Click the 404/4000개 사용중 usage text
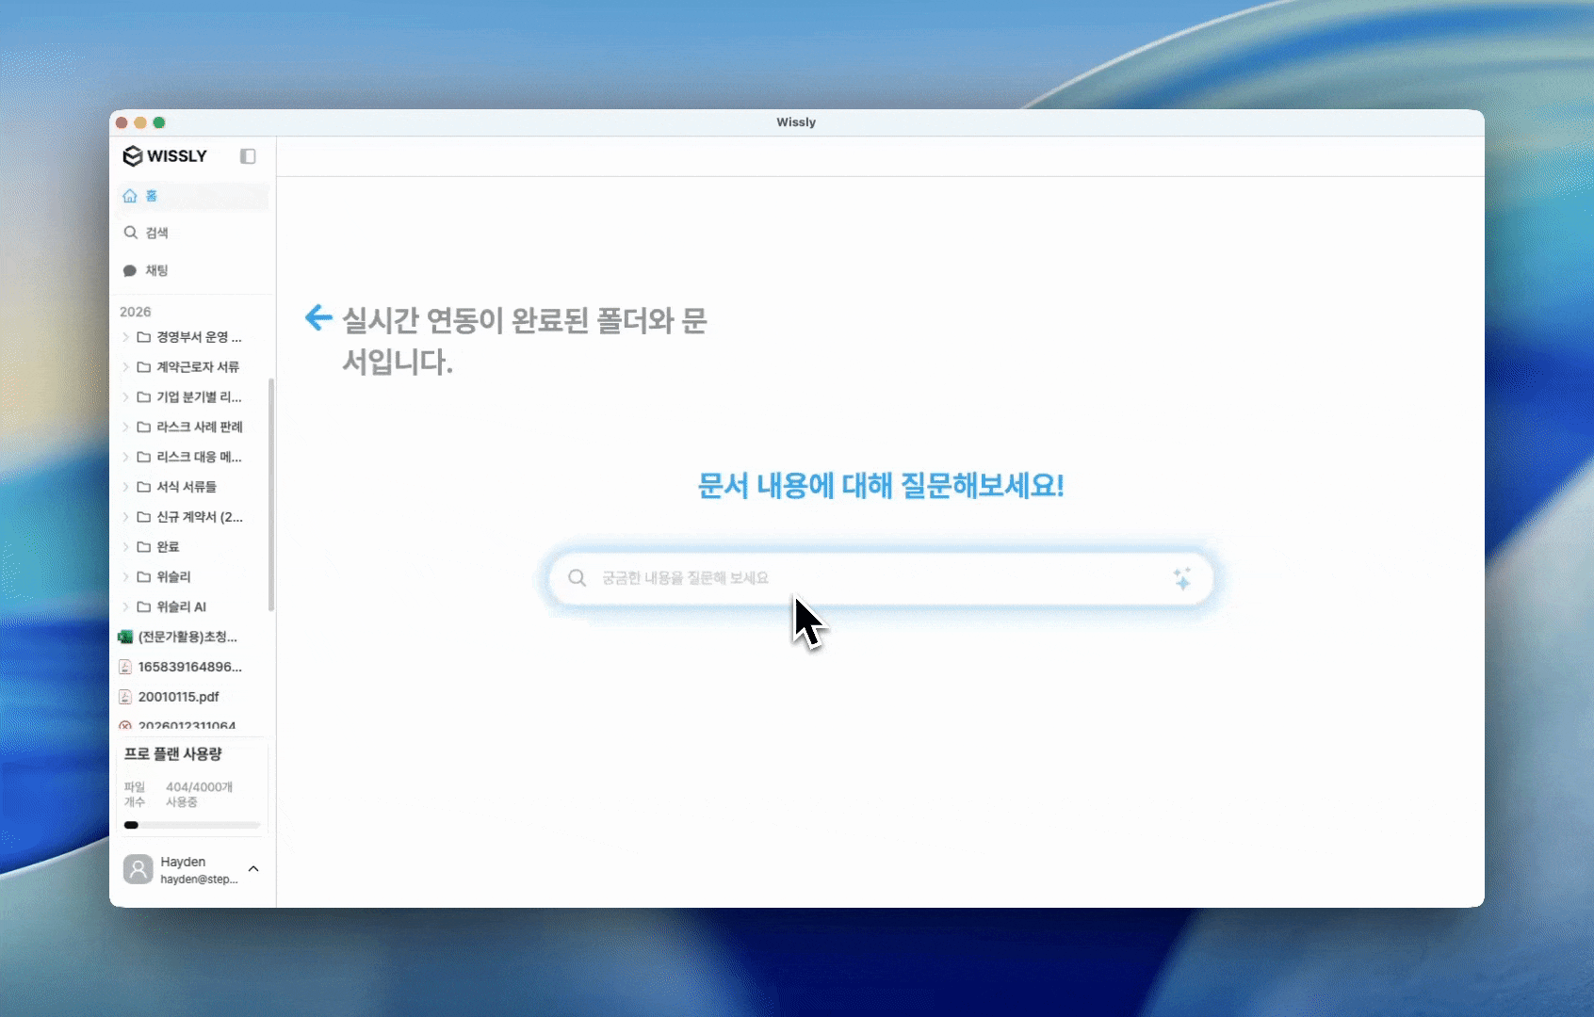Image resolution: width=1594 pixels, height=1017 pixels. click(x=199, y=794)
